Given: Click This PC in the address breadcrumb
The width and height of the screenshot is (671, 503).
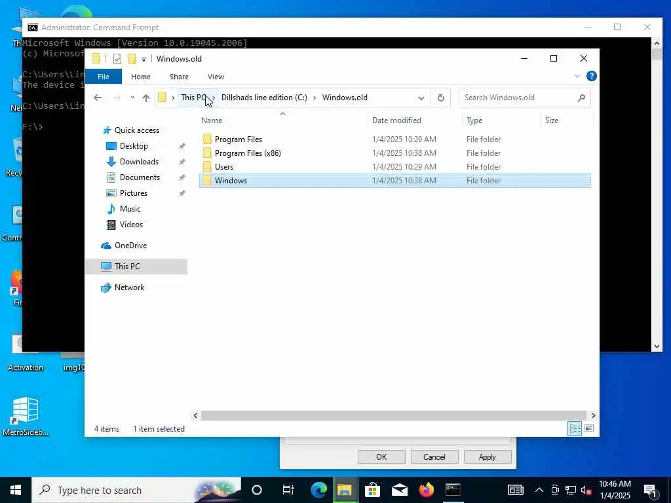Looking at the screenshot, I should [193, 98].
